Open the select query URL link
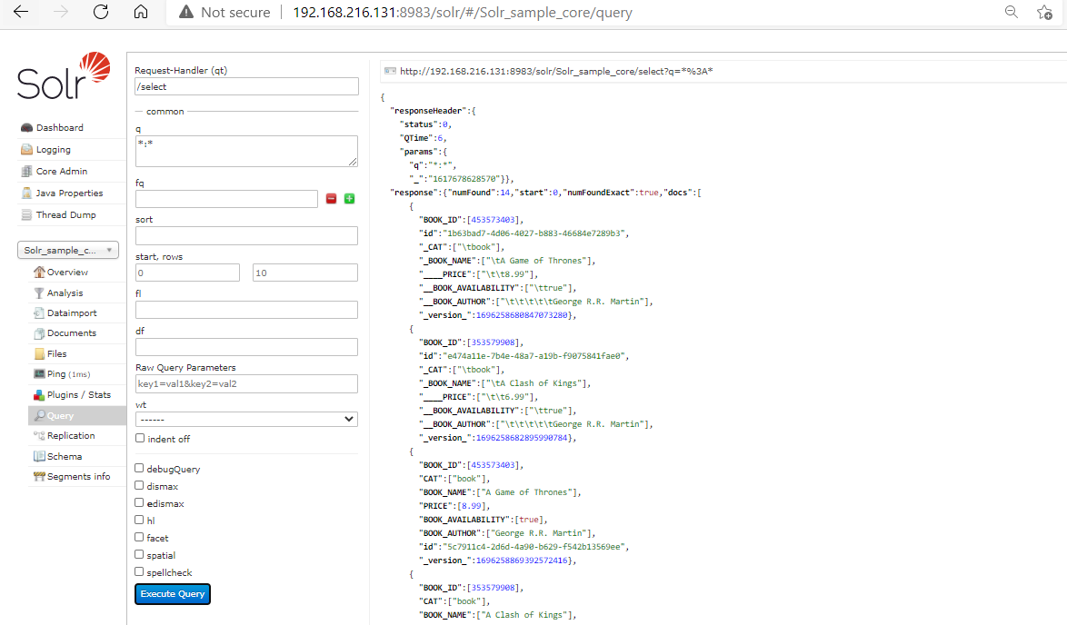1067x625 pixels. pos(556,71)
